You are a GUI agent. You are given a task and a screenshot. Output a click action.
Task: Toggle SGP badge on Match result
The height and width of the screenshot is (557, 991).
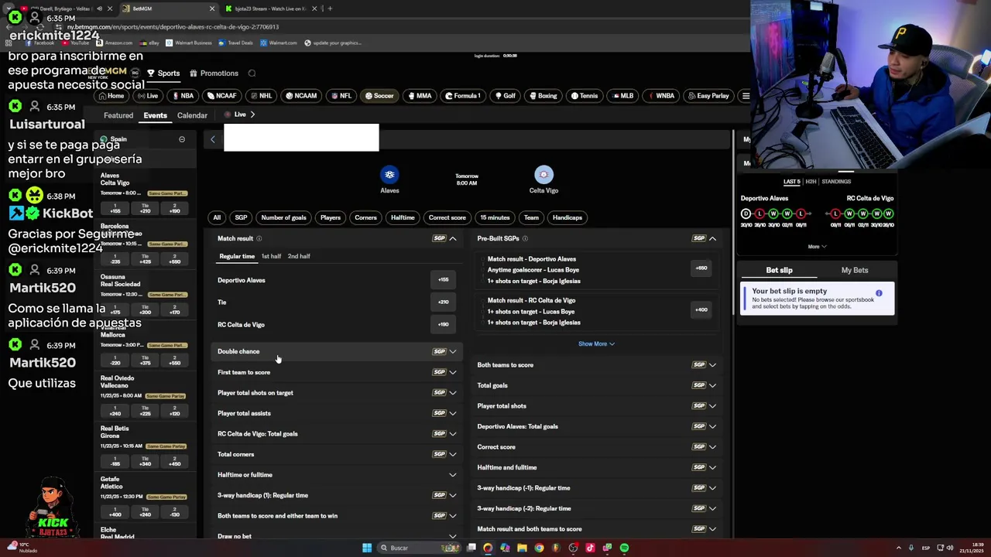(439, 238)
